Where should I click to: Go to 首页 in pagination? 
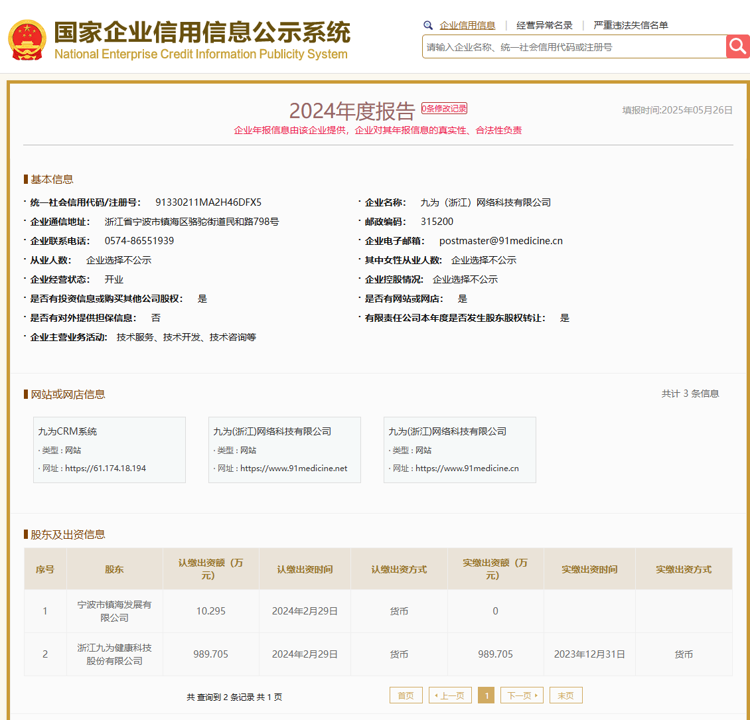(x=406, y=695)
